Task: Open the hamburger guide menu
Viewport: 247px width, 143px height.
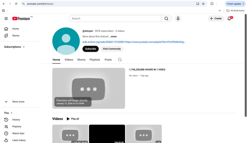Action: pos(6,19)
